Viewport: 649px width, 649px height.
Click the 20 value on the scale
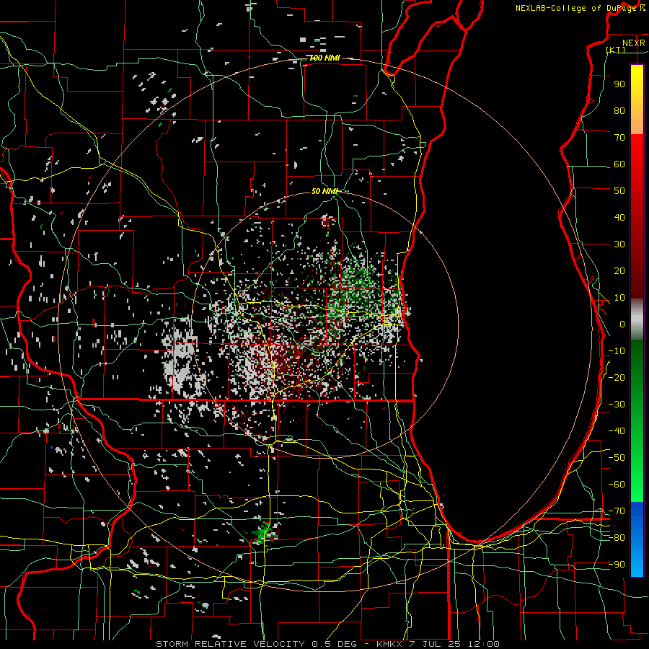coord(619,271)
